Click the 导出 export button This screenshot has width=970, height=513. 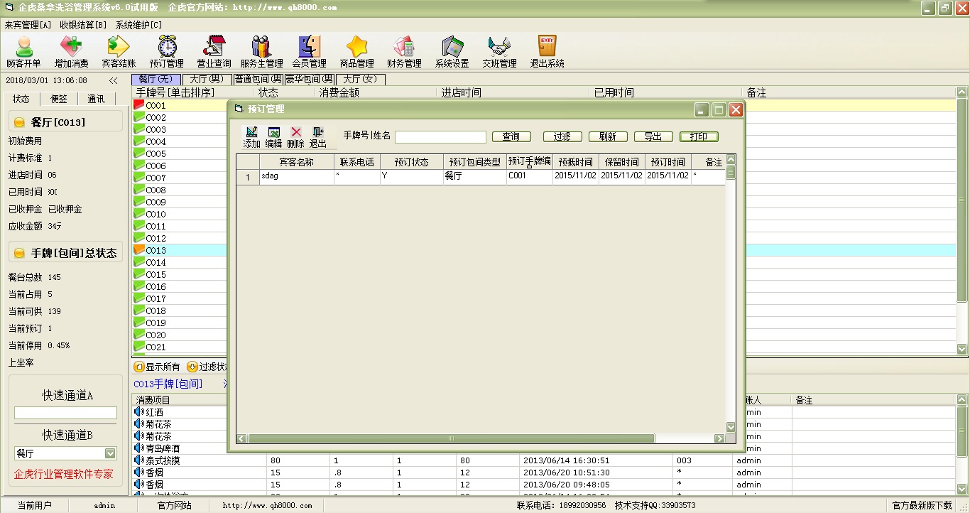(x=653, y=136)
